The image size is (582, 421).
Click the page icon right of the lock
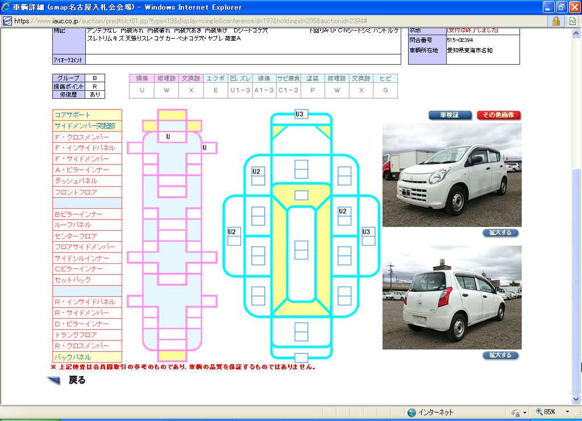click(x=572, y=21)
